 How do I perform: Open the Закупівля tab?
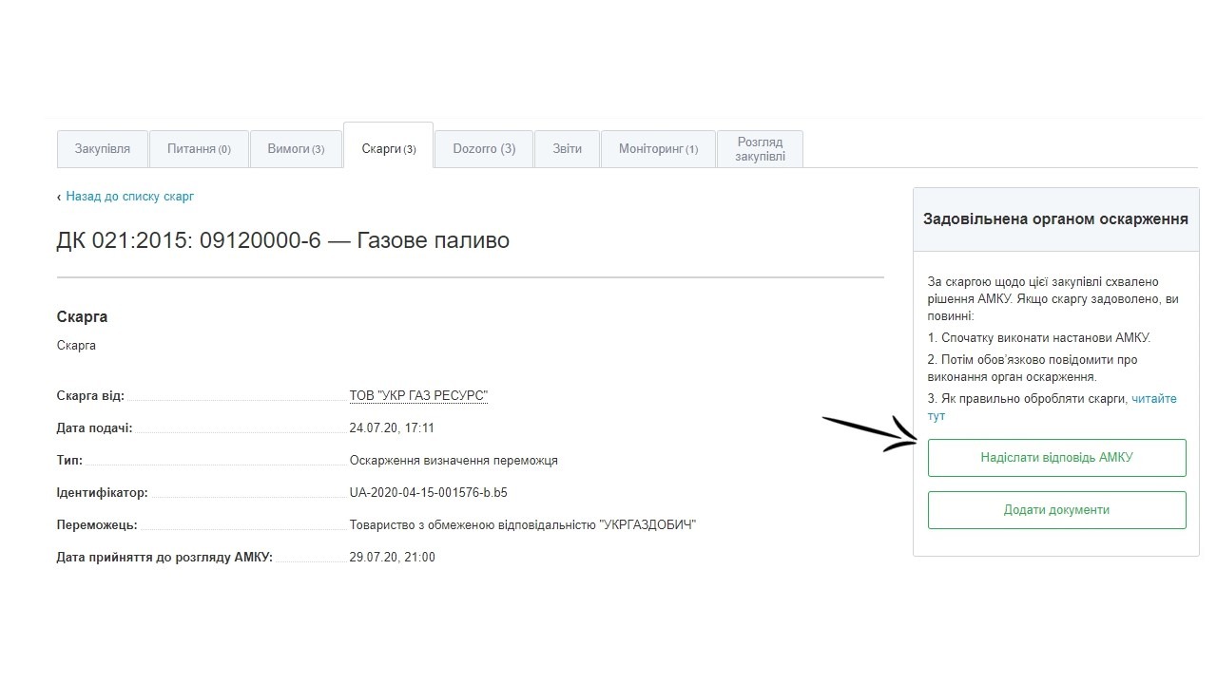[103, 149]
